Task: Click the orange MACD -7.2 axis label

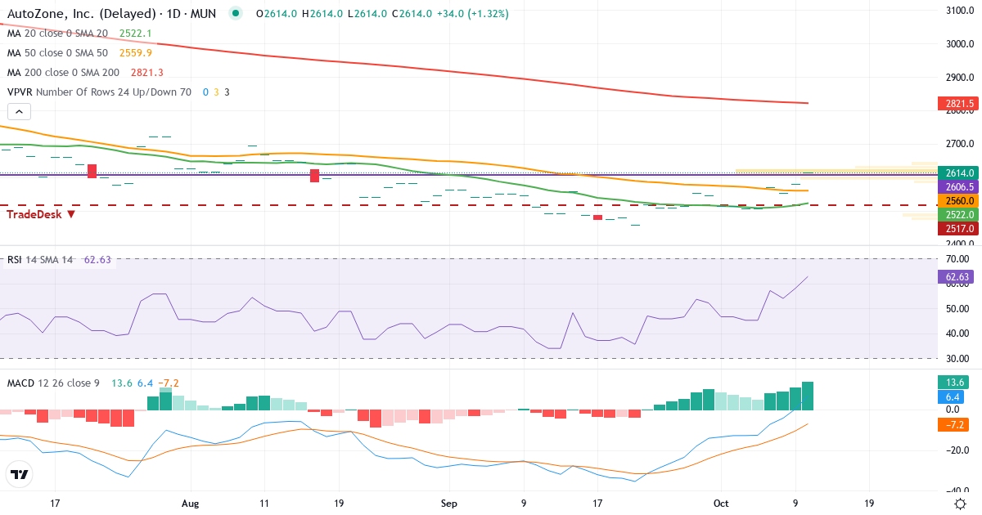Action: 953,425
